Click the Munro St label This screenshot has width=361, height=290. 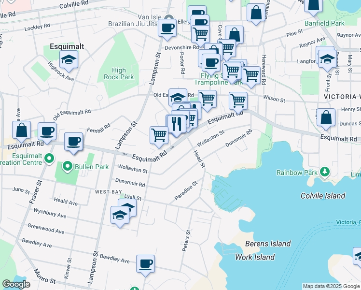click(45, 276)
